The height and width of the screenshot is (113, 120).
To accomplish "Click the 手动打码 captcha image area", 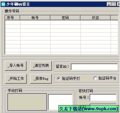I will [27, 102].
